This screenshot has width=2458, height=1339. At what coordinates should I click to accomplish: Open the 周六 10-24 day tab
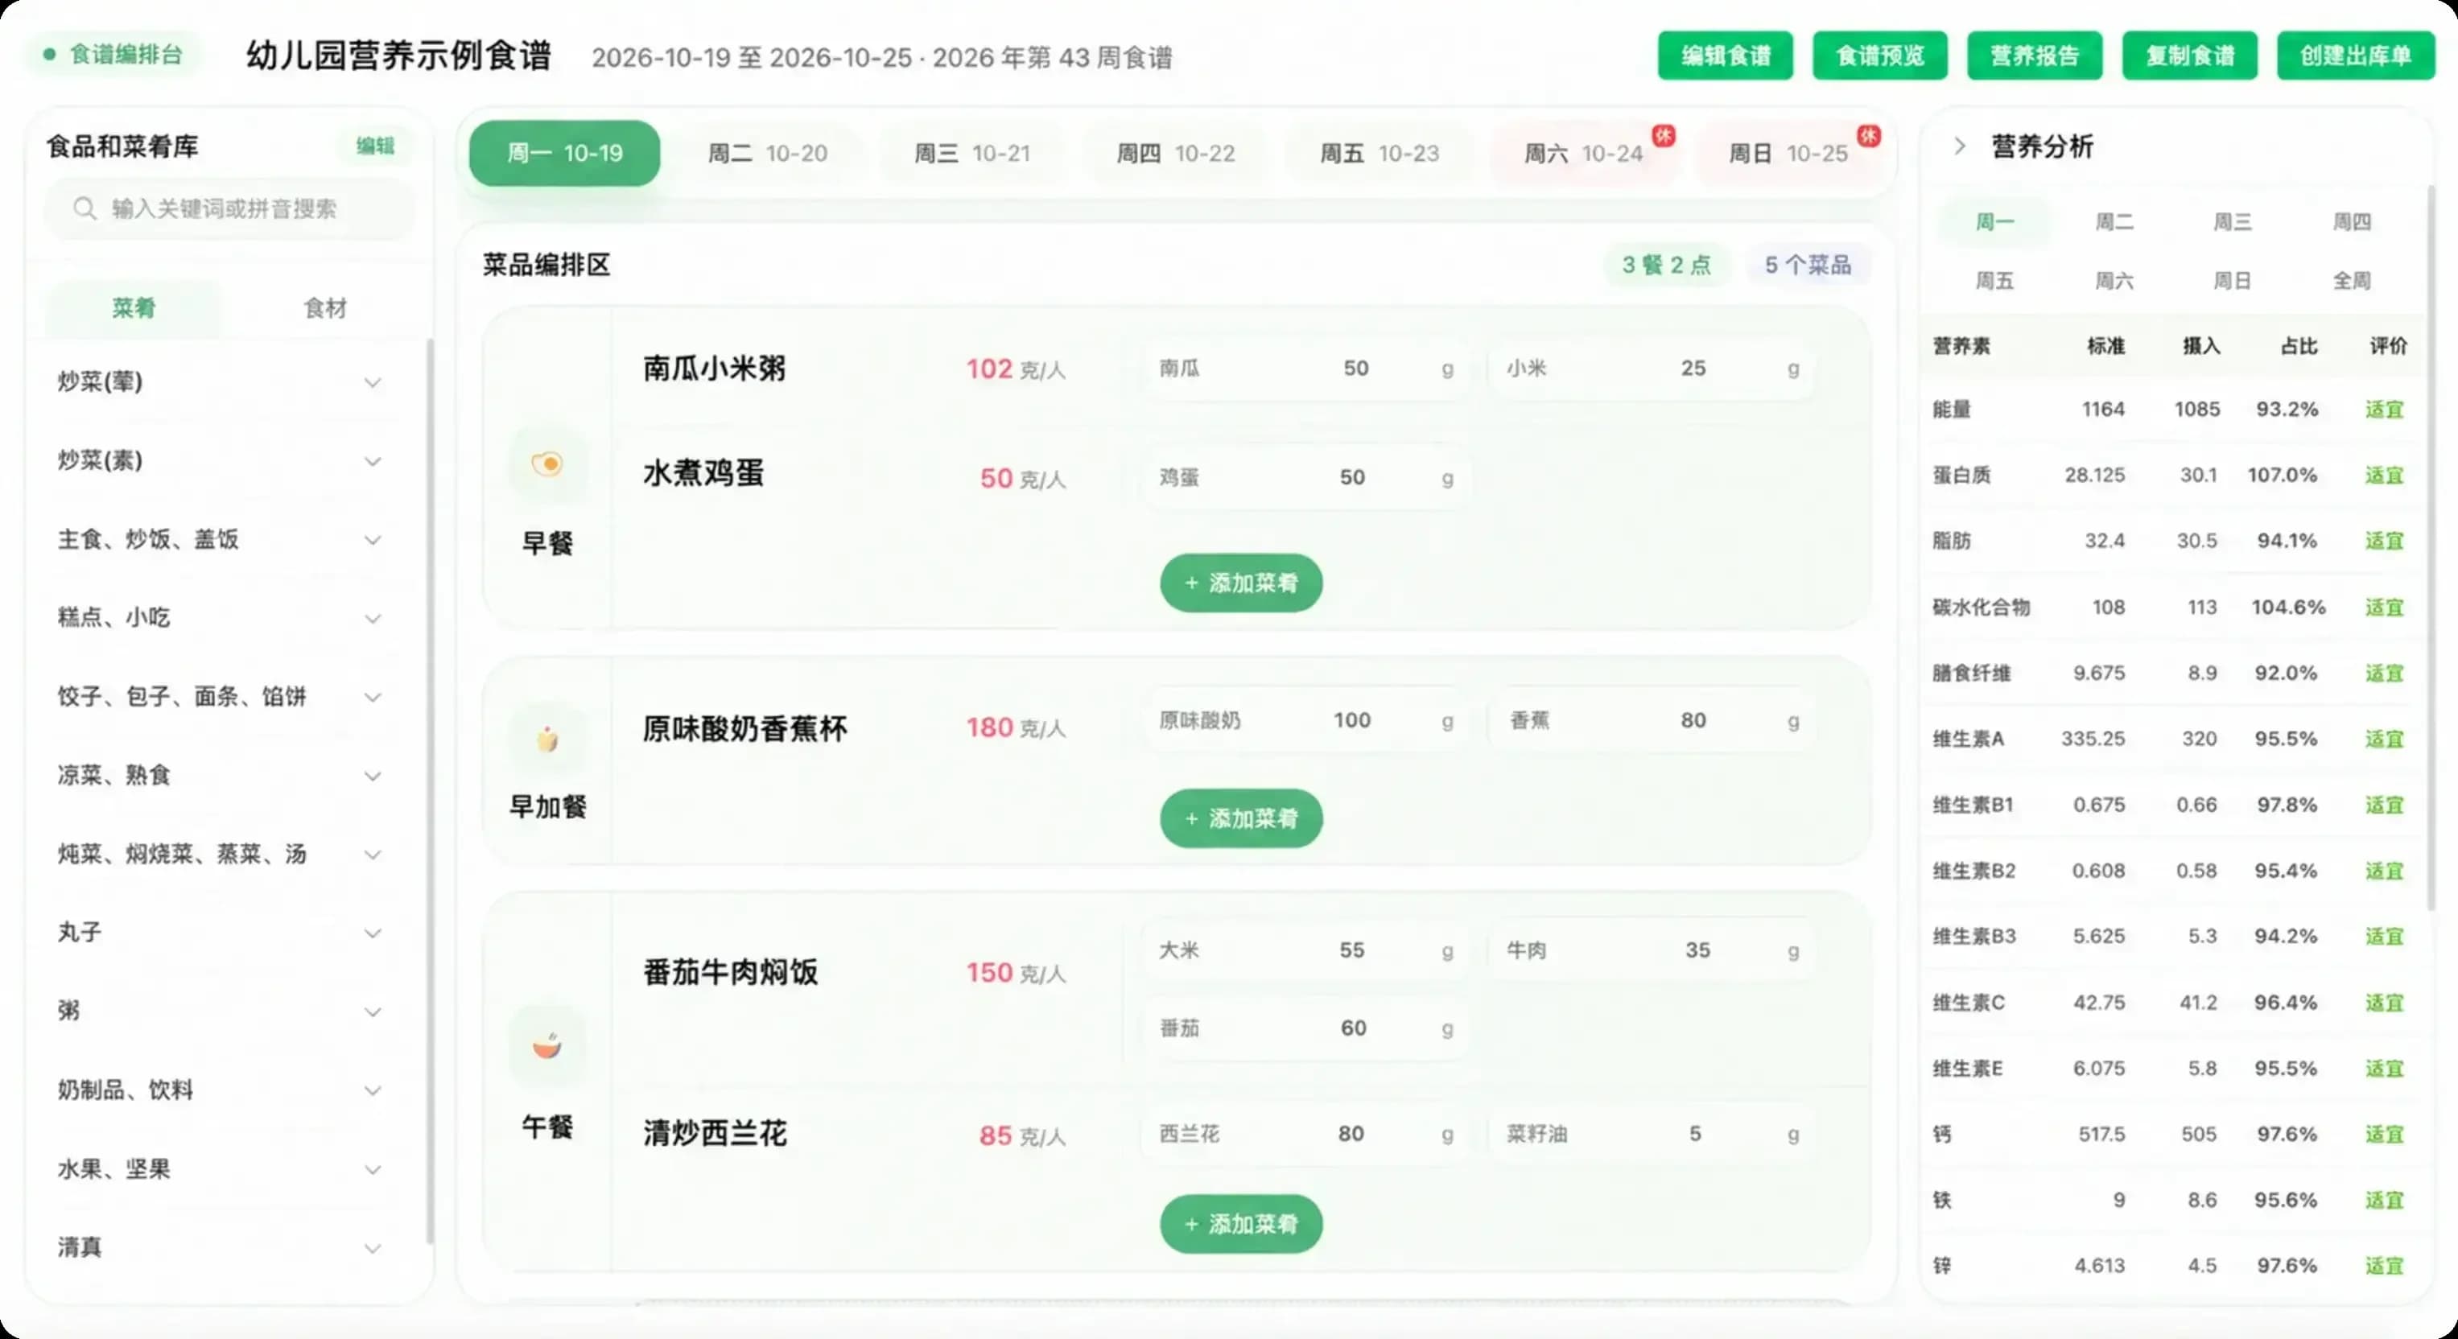pos(1584,154)
